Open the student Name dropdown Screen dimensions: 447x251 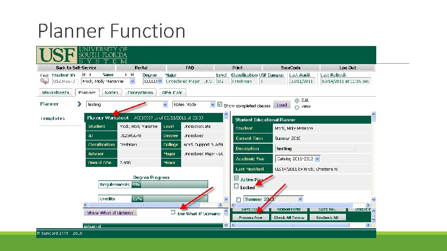coord(132,81)
